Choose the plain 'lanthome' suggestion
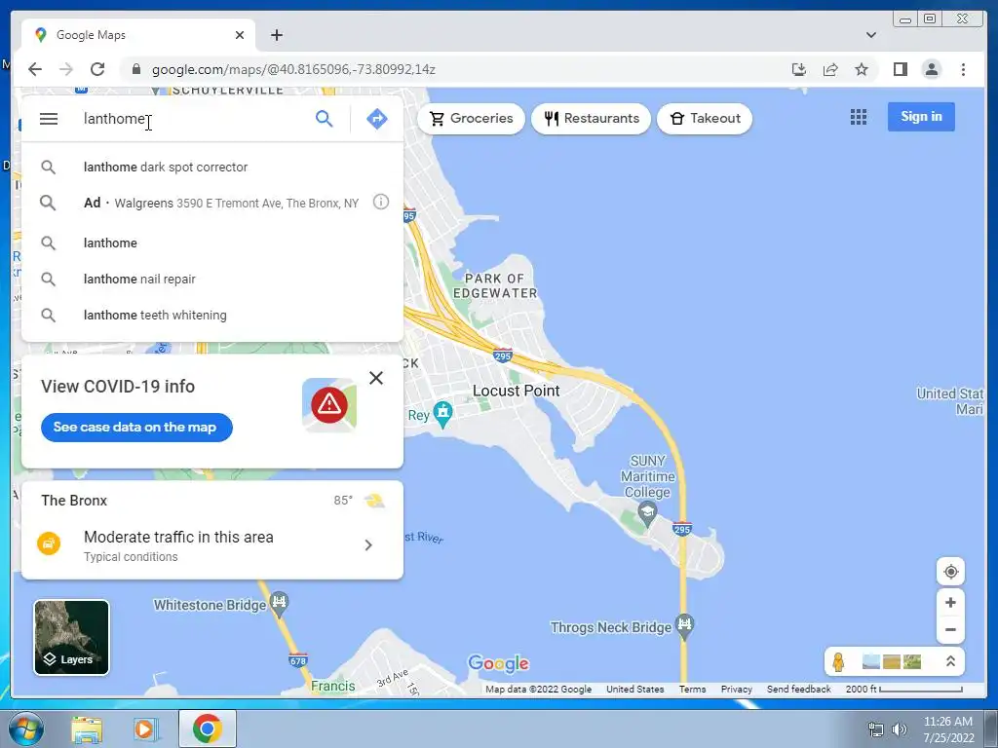This screenshot has height=748, width=998. tap(211, 243)
